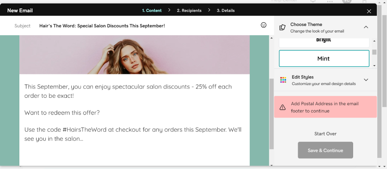The image size is (387, 169).
Task: Open the emoji picker beside the subject
Action: (263, 25)
